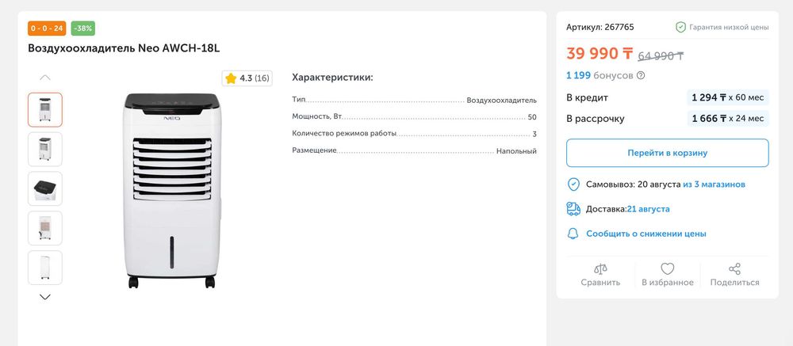Click "Сообщить о снижении цены" link

[646, 234]
